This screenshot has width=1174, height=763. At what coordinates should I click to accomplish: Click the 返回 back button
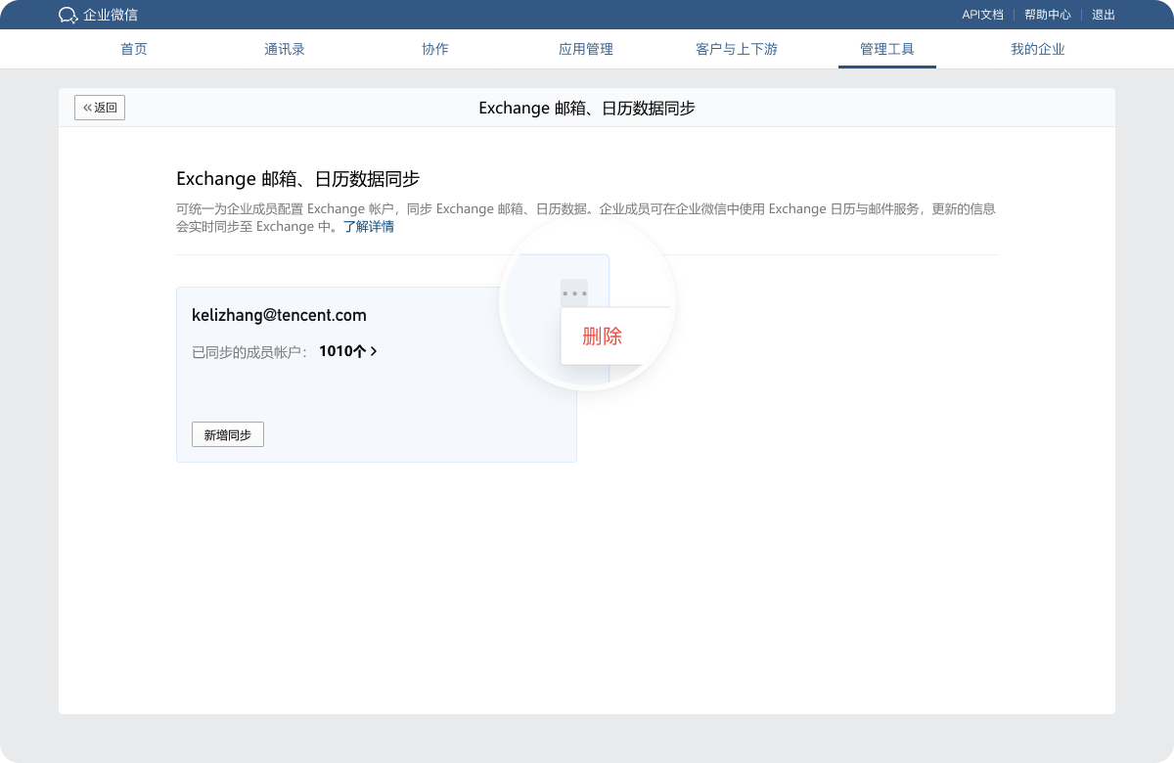click(x=100, y=108)
